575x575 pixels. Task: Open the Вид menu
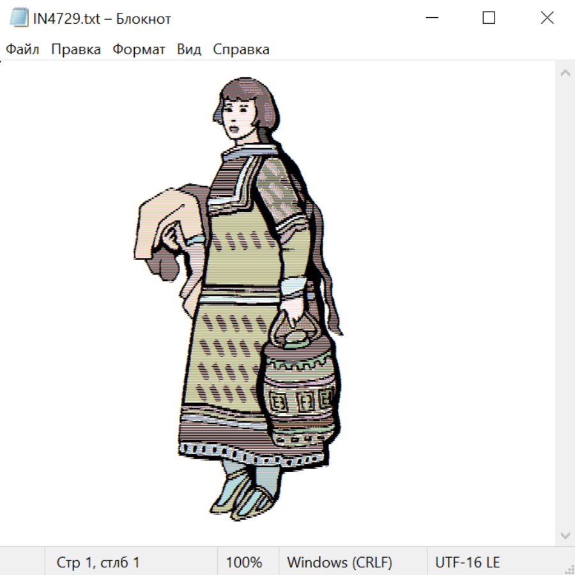[189, 50]
